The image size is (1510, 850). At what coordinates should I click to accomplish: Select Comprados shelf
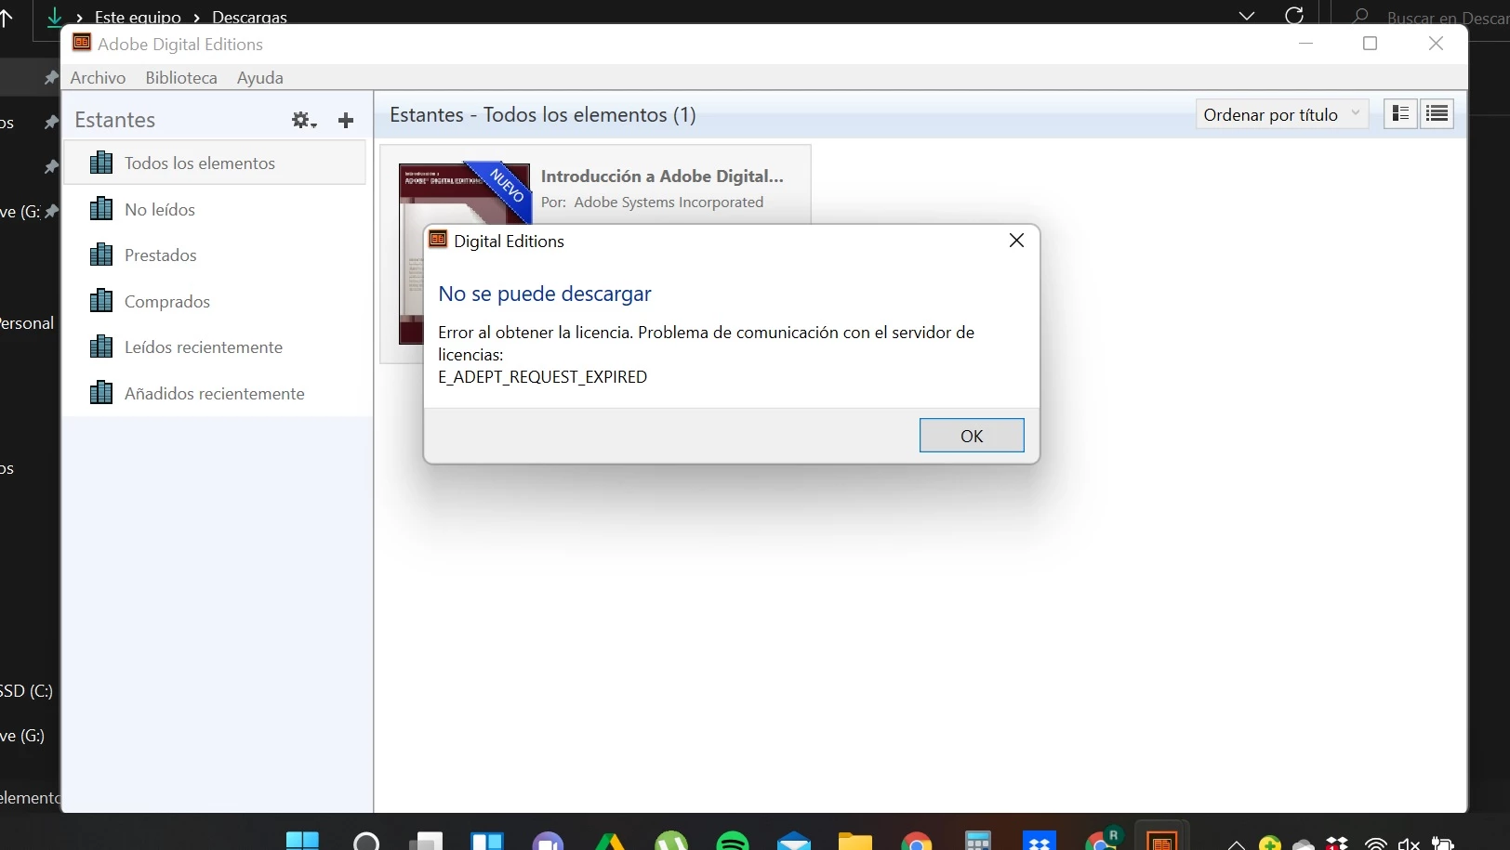click(x=215, y=302)
